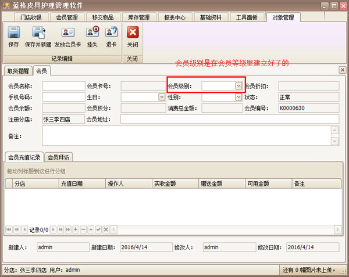Sort by 实收金额 column header
This screenshot has height=277, width=349.
tap(176, 184)
